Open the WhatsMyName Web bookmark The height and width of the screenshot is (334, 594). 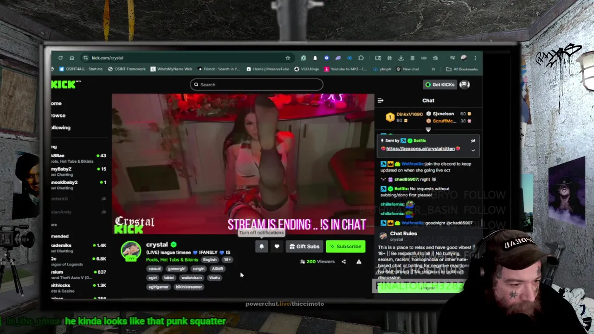point(171,69)
